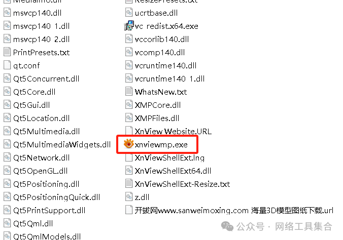Click the msvcp140.dll file icon

(7, 13)
